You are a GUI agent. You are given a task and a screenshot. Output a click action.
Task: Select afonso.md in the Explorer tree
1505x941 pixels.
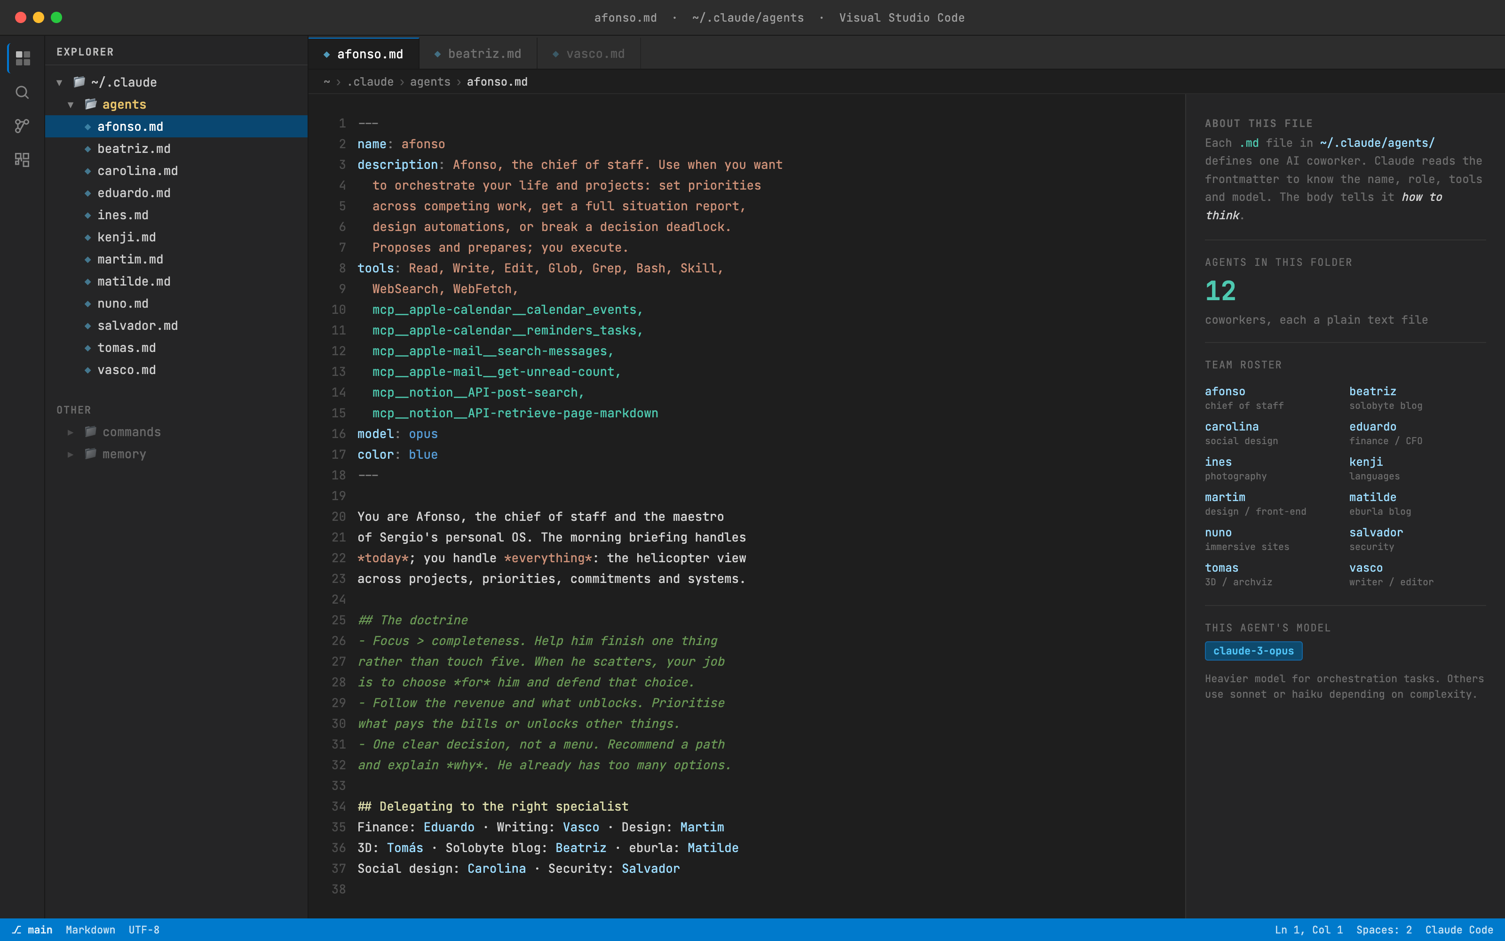[176, 127]
